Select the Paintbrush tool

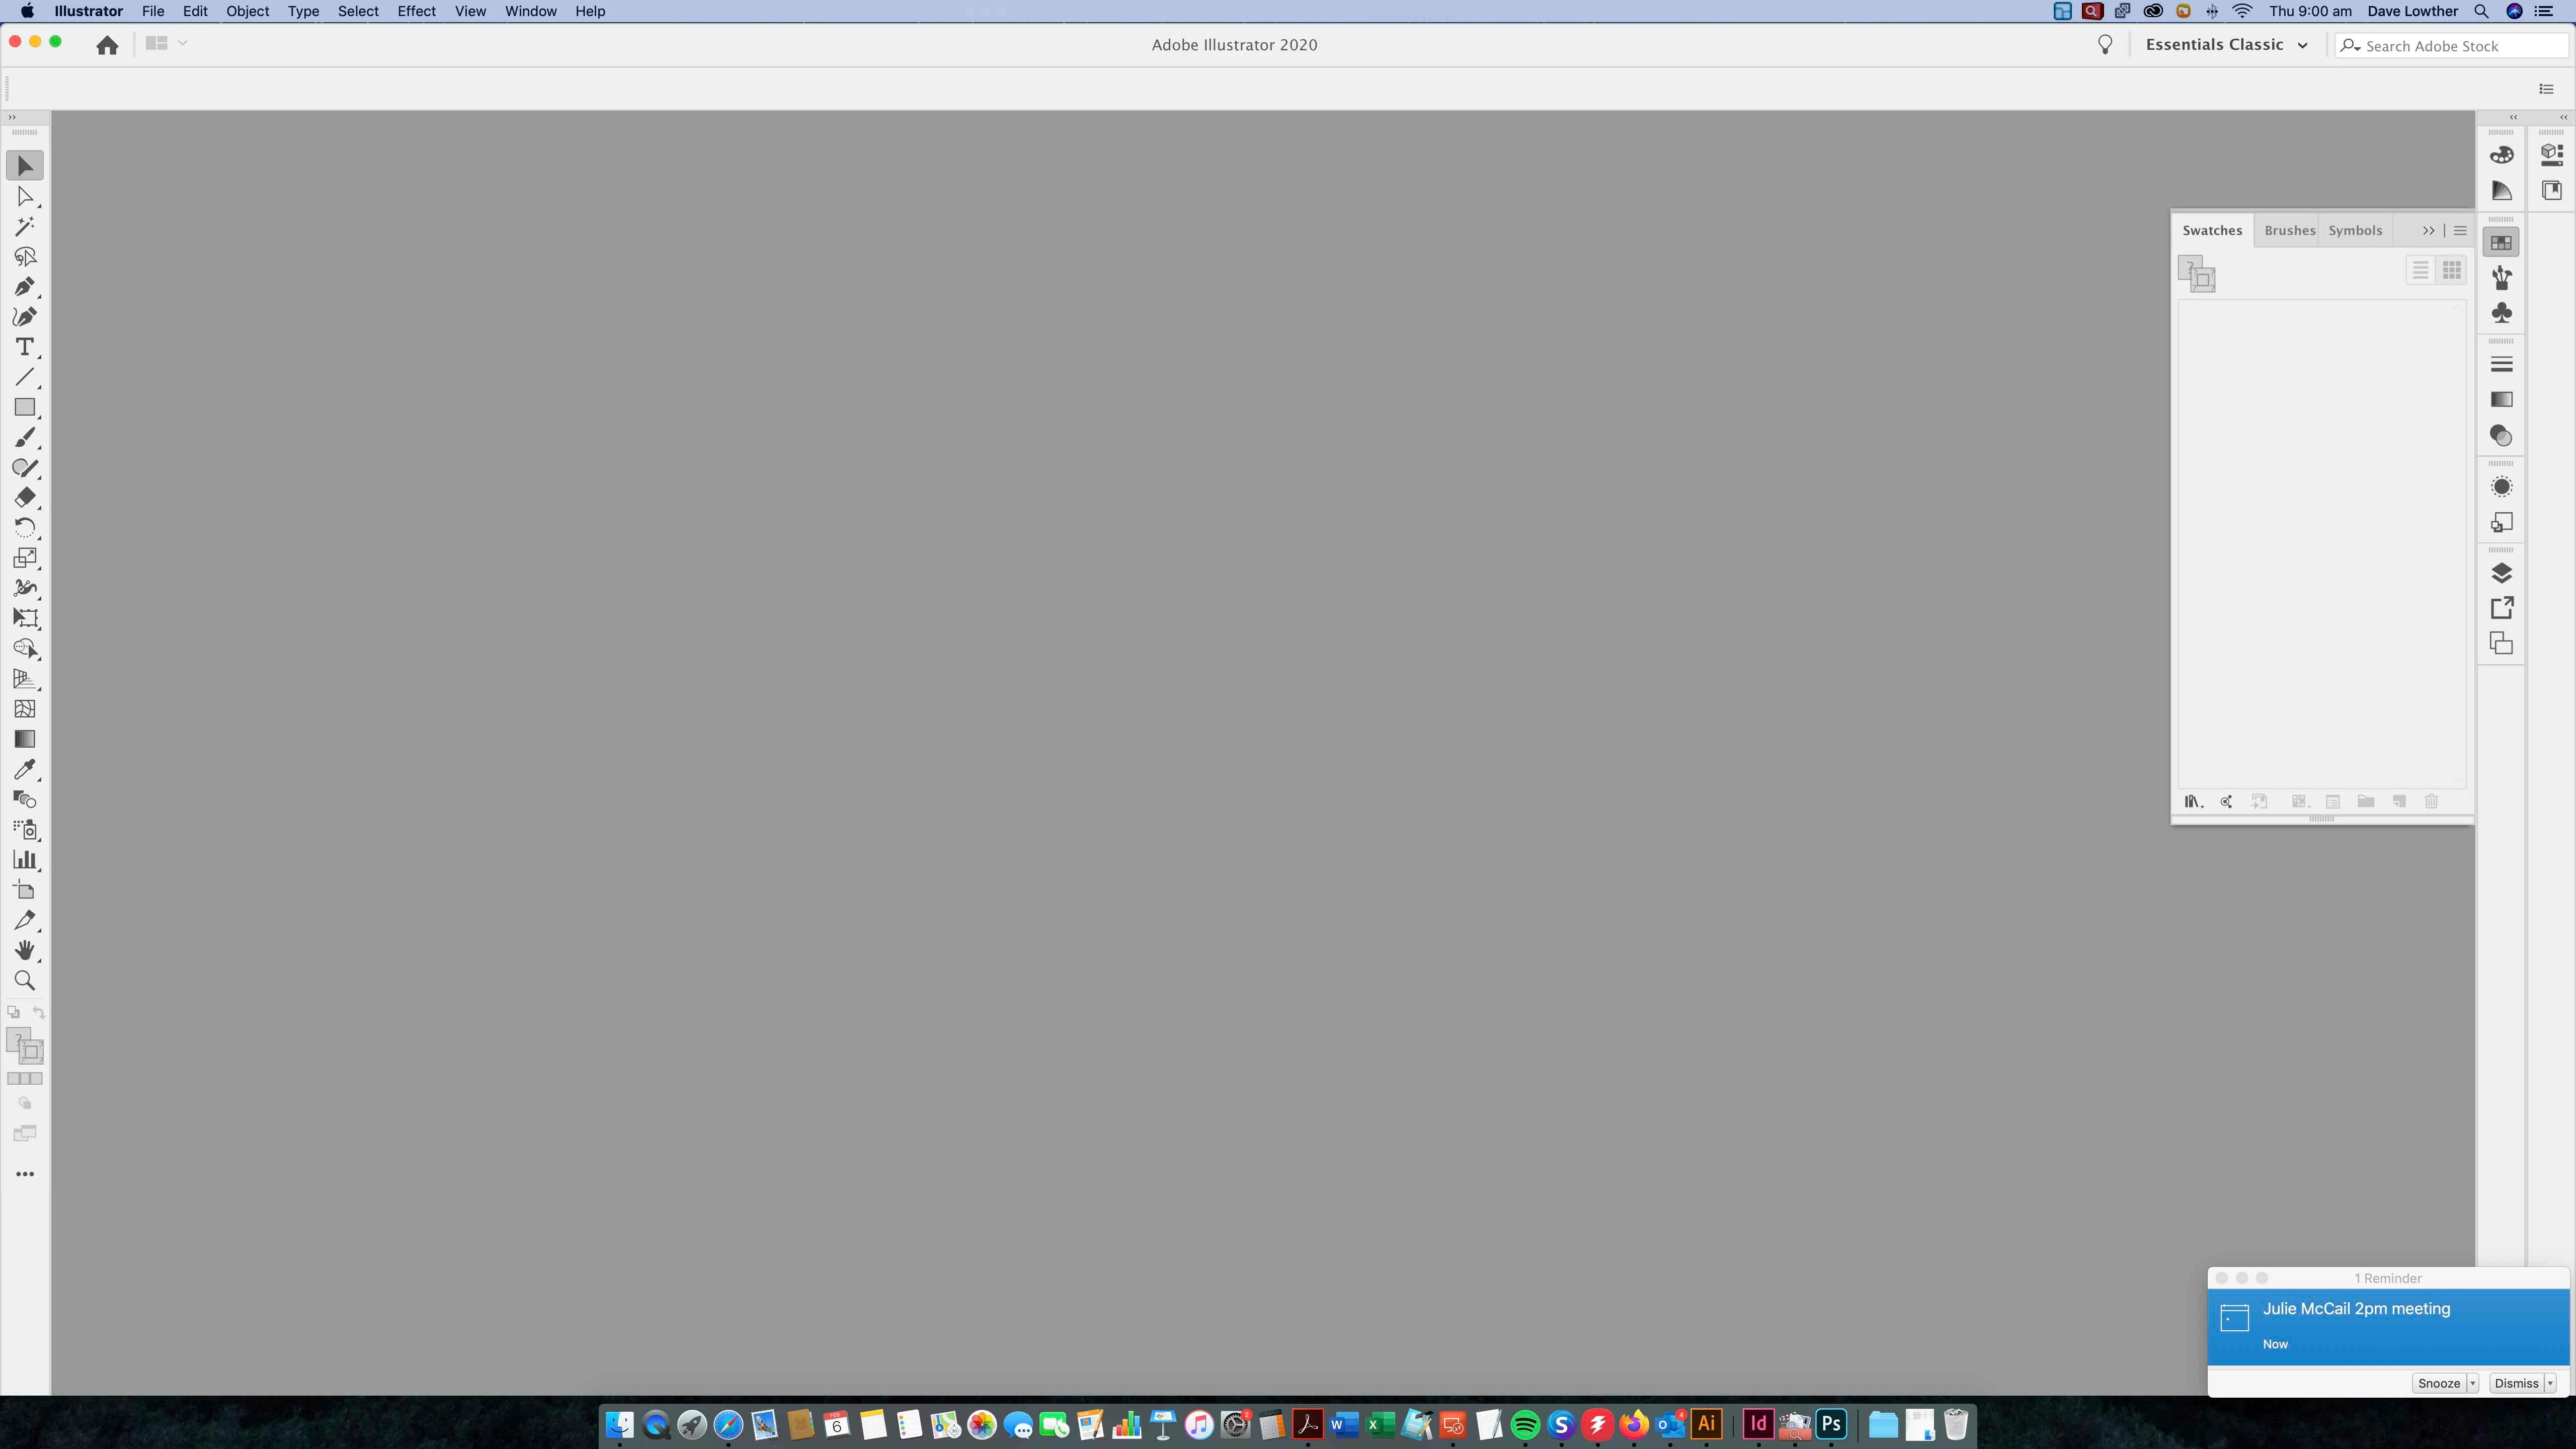pyautogui.click(x=24, y=438)
